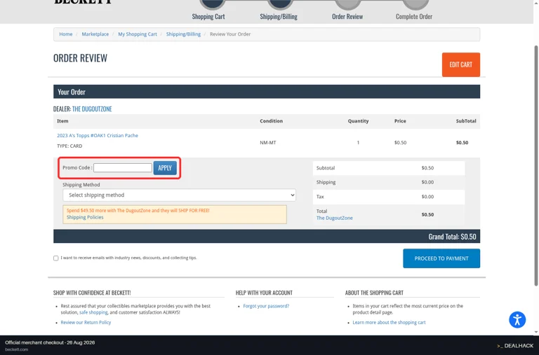The height and width of the screenshot is (355, 539).
Task: Click Proceed to Payment button
Action: tap(441, 258)
